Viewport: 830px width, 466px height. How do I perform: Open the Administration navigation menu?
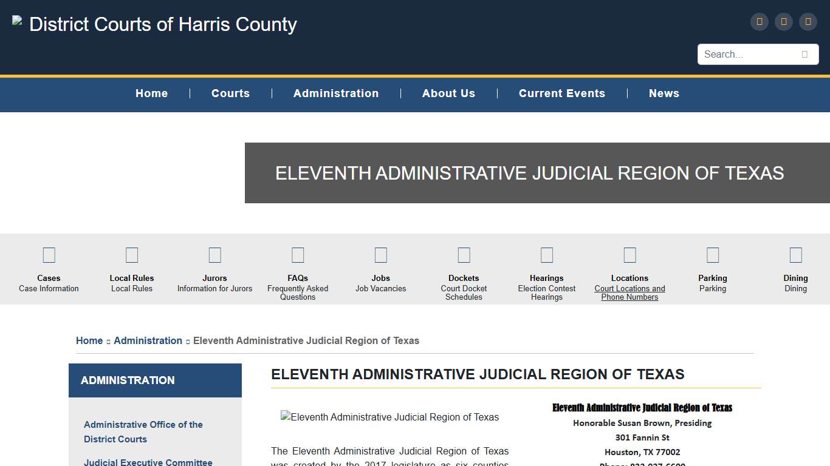coord(336,93)
